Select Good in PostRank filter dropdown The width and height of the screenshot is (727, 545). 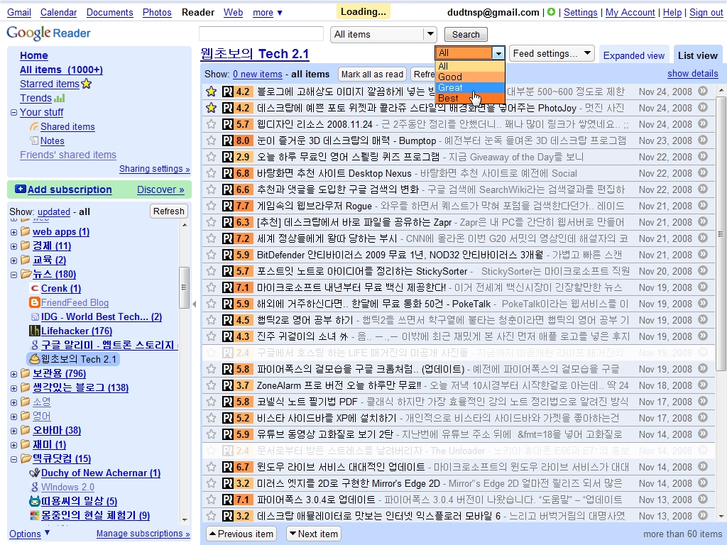[470, 77]
